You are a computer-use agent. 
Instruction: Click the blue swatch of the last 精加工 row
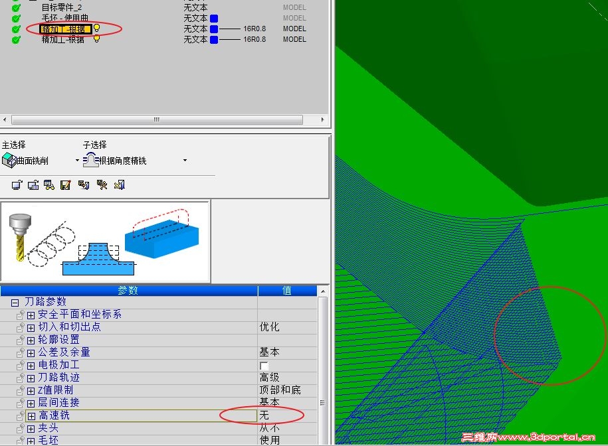[x=214, y=40]
